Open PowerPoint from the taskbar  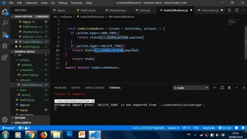coord(82,135)
